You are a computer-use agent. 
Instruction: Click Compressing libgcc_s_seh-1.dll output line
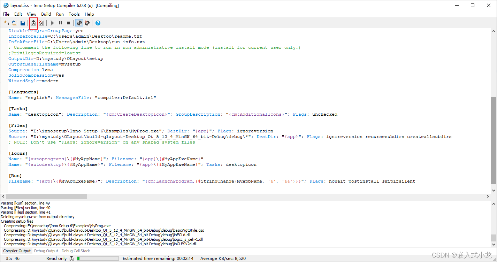coord(104,239)
